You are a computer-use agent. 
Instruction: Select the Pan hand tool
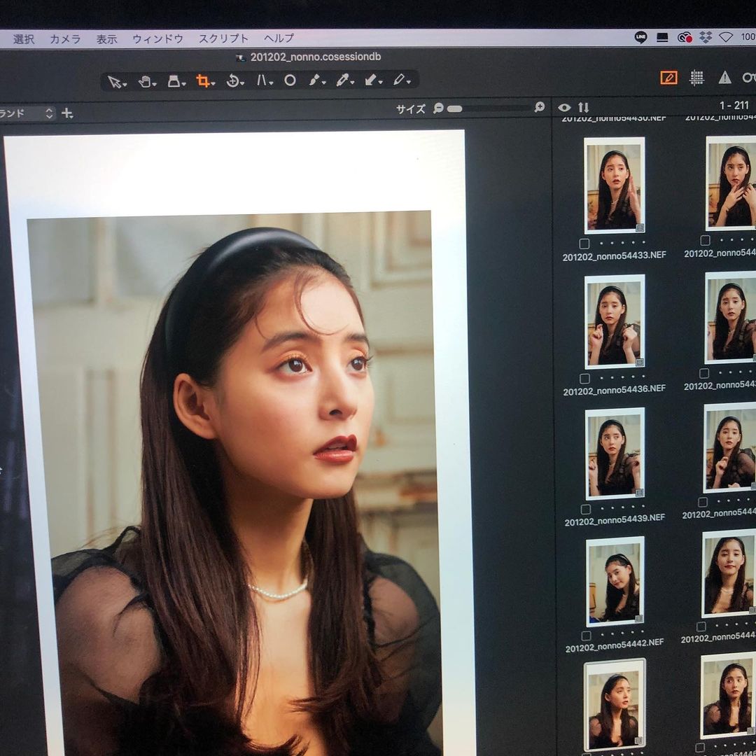(145, 81)
